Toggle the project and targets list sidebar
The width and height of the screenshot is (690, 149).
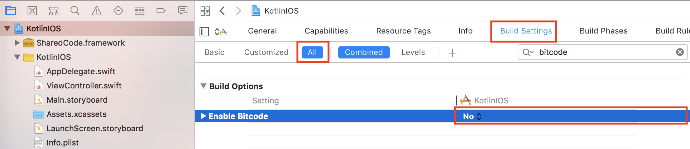pos(204,32)
